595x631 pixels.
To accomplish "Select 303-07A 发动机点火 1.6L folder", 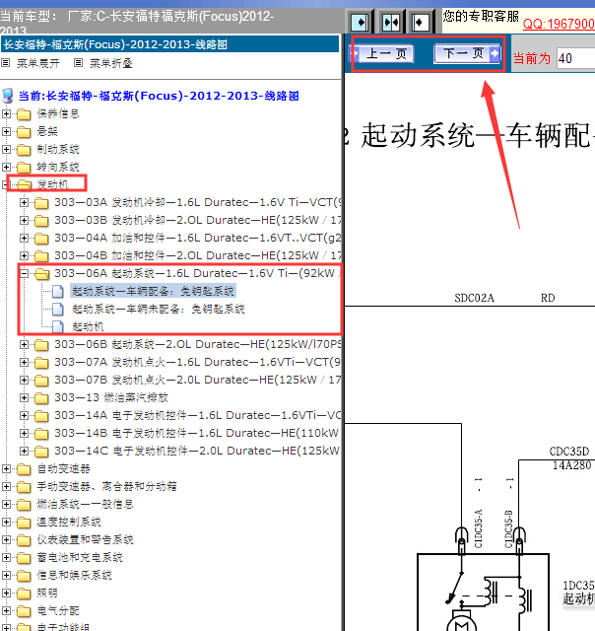I will [x=197, y=362].
